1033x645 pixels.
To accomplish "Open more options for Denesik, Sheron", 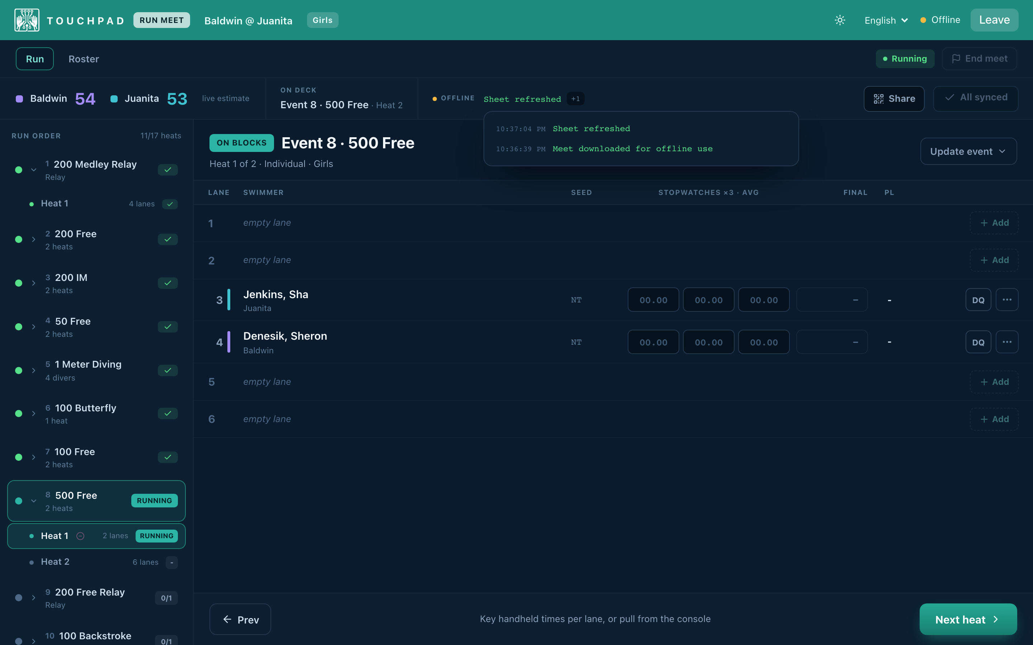I will click(1006, 342).
